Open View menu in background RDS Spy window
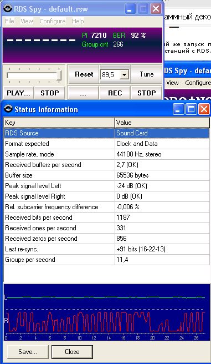The height and width of the screenshot is (364, 211). click(172, 83)
